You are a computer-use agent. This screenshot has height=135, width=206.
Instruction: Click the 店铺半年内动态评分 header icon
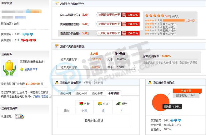pyautogui.click(x=57, y=4)
